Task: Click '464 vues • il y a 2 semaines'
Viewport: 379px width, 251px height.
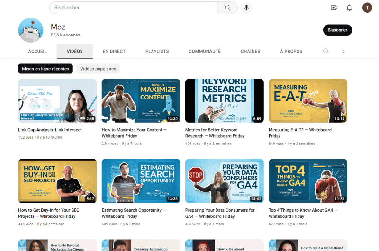Action: click(208, 143)
